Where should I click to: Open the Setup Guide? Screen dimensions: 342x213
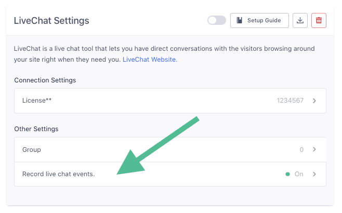[259, 21]
